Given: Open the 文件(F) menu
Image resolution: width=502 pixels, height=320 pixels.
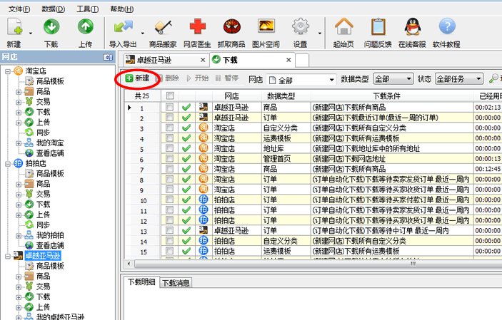Looking at the screenshot, I should [x=19, y=9].
